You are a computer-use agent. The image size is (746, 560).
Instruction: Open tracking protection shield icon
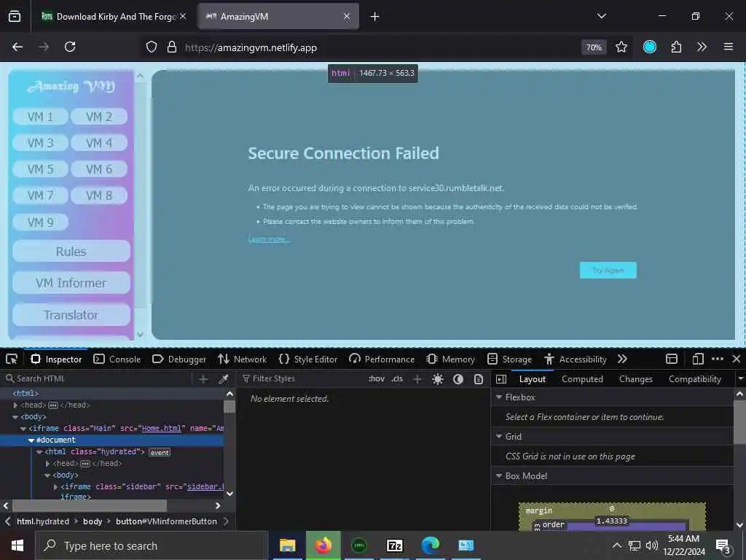click(x=152, y=47)
